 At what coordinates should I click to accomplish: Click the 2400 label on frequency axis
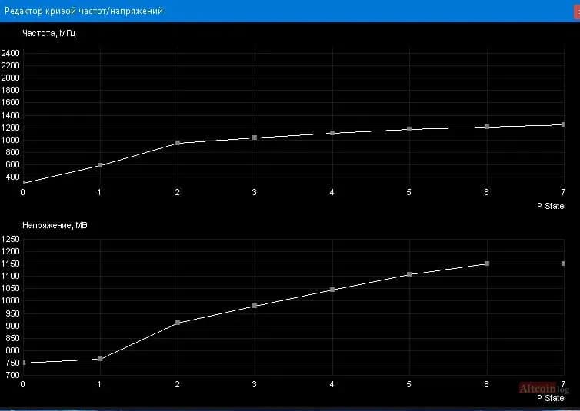pos(10,53)
